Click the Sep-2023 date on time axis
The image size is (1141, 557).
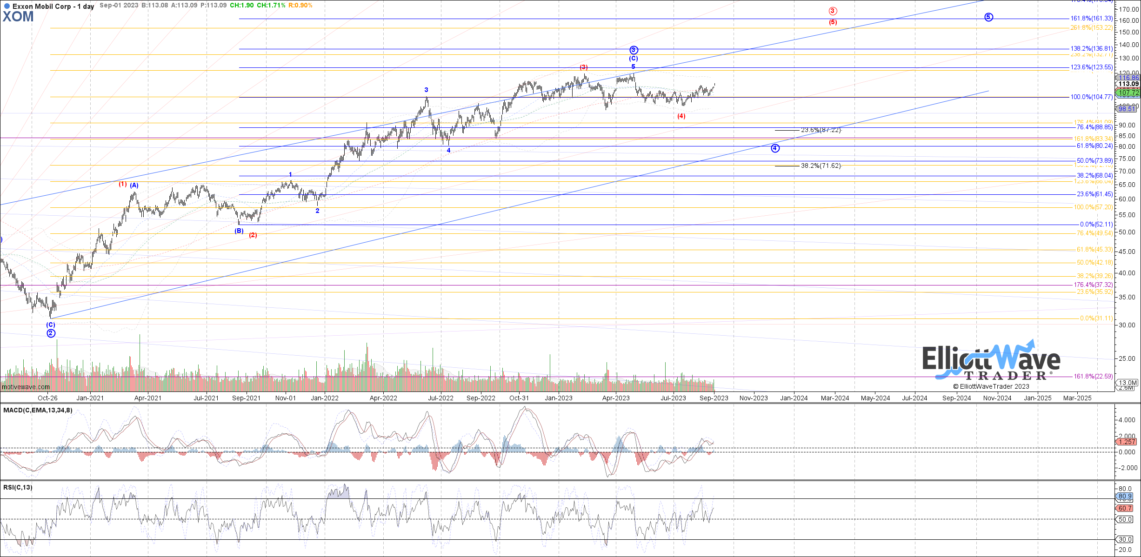714,398
